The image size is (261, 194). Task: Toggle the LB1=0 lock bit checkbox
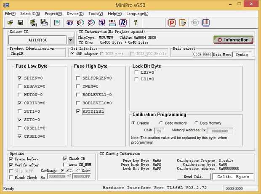tap(136, 79)
